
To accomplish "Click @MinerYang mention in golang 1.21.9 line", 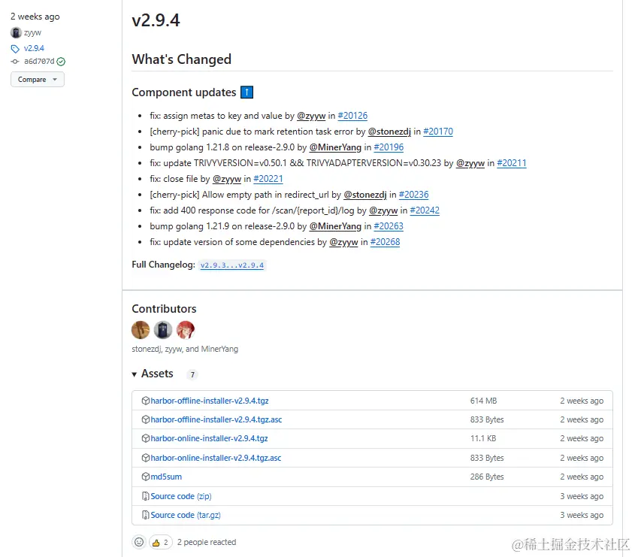I will pyautogui.click(x=335, y=226).
